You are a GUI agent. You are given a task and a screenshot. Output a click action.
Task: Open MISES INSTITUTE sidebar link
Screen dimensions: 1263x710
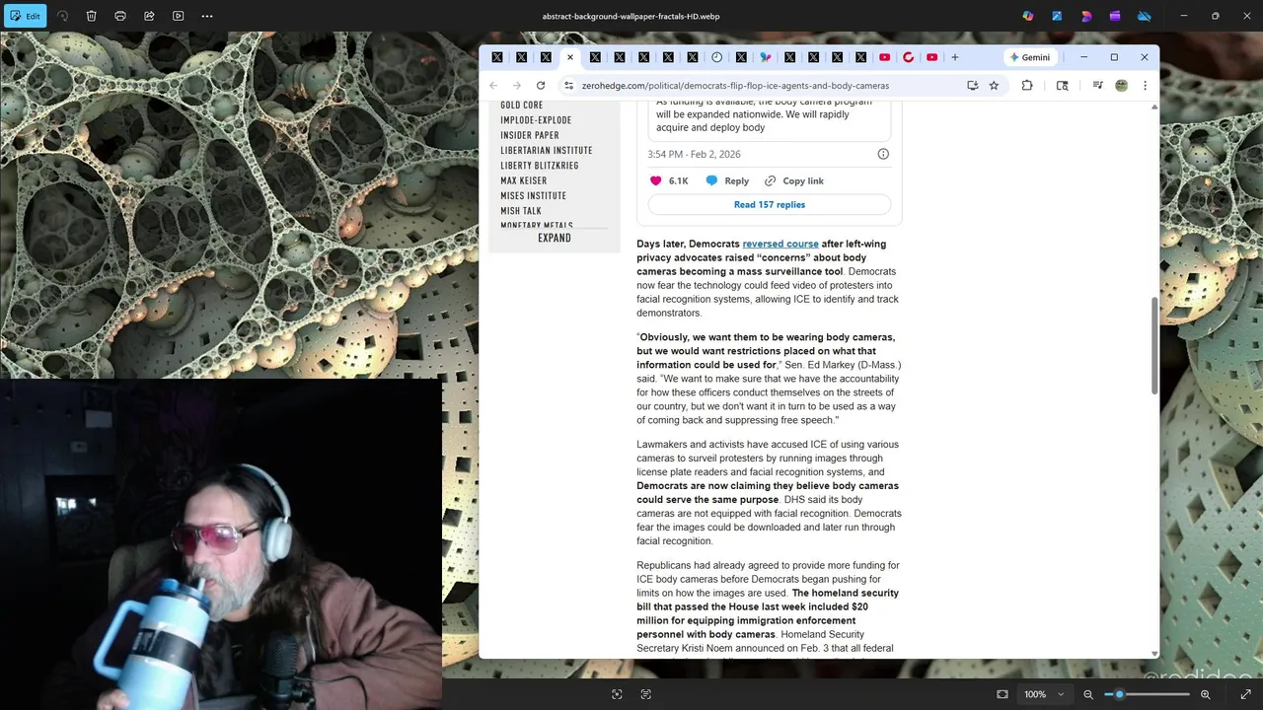(533, 195)
